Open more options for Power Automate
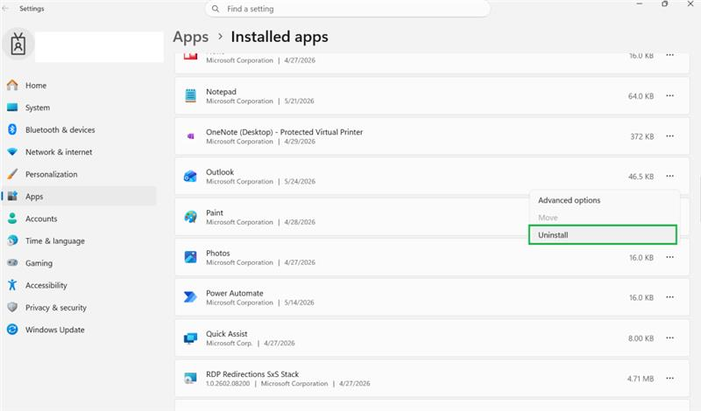Screen dimensions: 701x411 [669, 297]
